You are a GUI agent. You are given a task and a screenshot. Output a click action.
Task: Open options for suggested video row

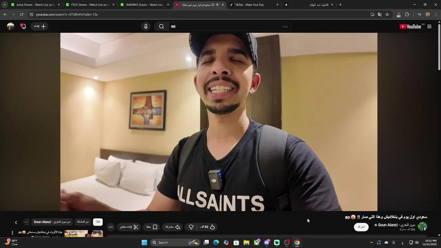tap(12, 233)
